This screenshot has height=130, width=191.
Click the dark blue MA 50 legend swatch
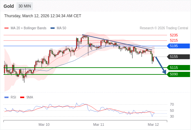click(52, 28)
